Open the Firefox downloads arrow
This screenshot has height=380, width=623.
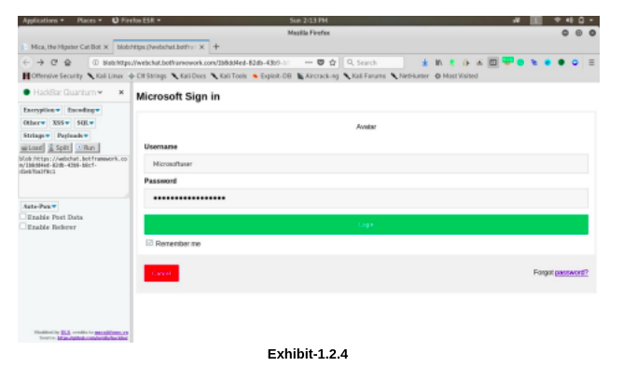(x=424, y=62)
